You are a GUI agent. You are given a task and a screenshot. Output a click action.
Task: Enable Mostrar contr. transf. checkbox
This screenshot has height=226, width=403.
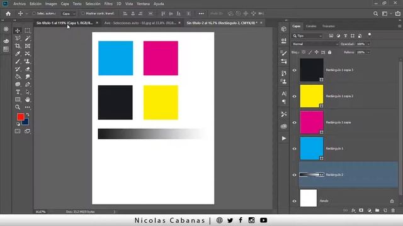(82, 13)
